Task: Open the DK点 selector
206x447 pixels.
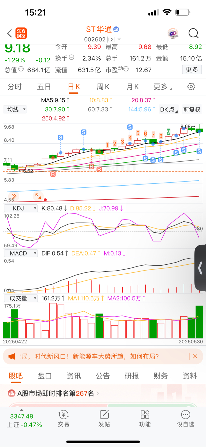Action: pyautogui.click(x=169, y=110)
